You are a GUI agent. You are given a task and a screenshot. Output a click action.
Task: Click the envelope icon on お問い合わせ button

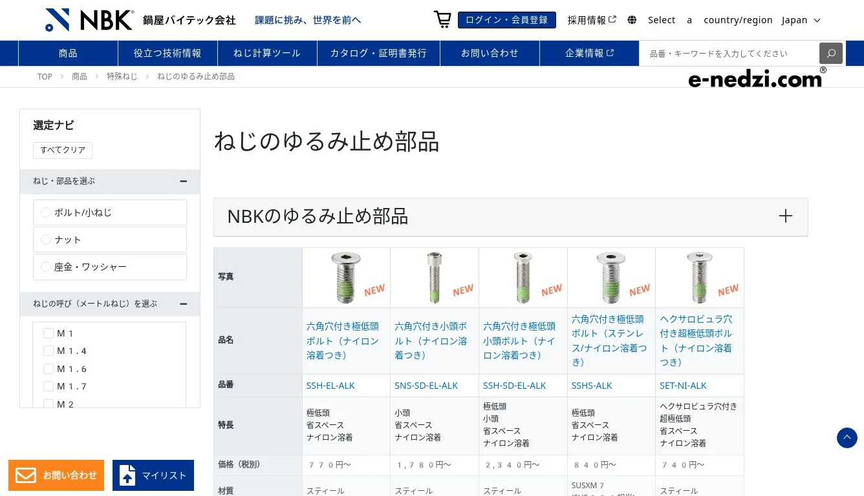(26, 475)
